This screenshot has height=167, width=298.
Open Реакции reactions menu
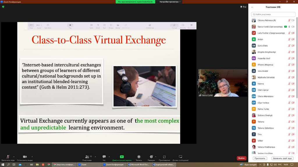tap(151, 158)
